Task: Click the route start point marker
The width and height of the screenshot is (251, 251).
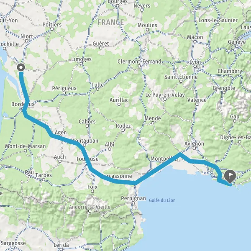Action: click(21, 67)
